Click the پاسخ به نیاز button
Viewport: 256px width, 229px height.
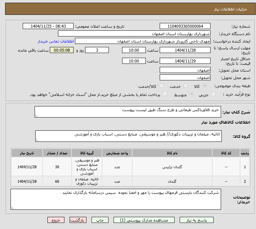[x=197, y=220]
